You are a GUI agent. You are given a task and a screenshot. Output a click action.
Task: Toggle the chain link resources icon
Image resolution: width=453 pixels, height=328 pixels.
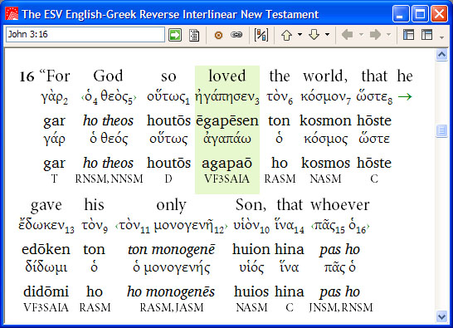pyautogui.click(x=236, y=35)
